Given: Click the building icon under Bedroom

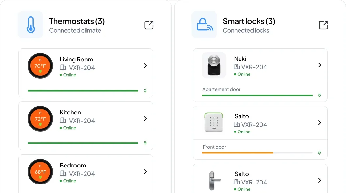Looking at the screenshot, I should click(63, 173).
